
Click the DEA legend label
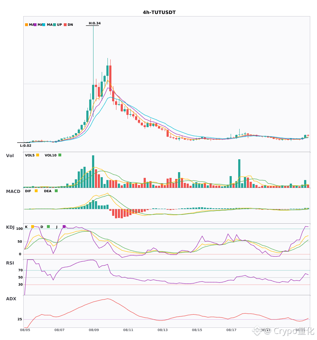tap(48, 191)
